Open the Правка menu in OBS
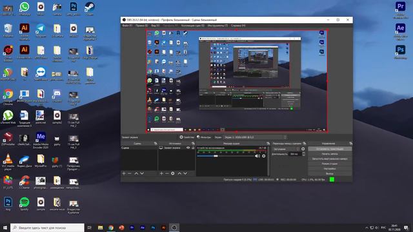 [x=142, y=26]
